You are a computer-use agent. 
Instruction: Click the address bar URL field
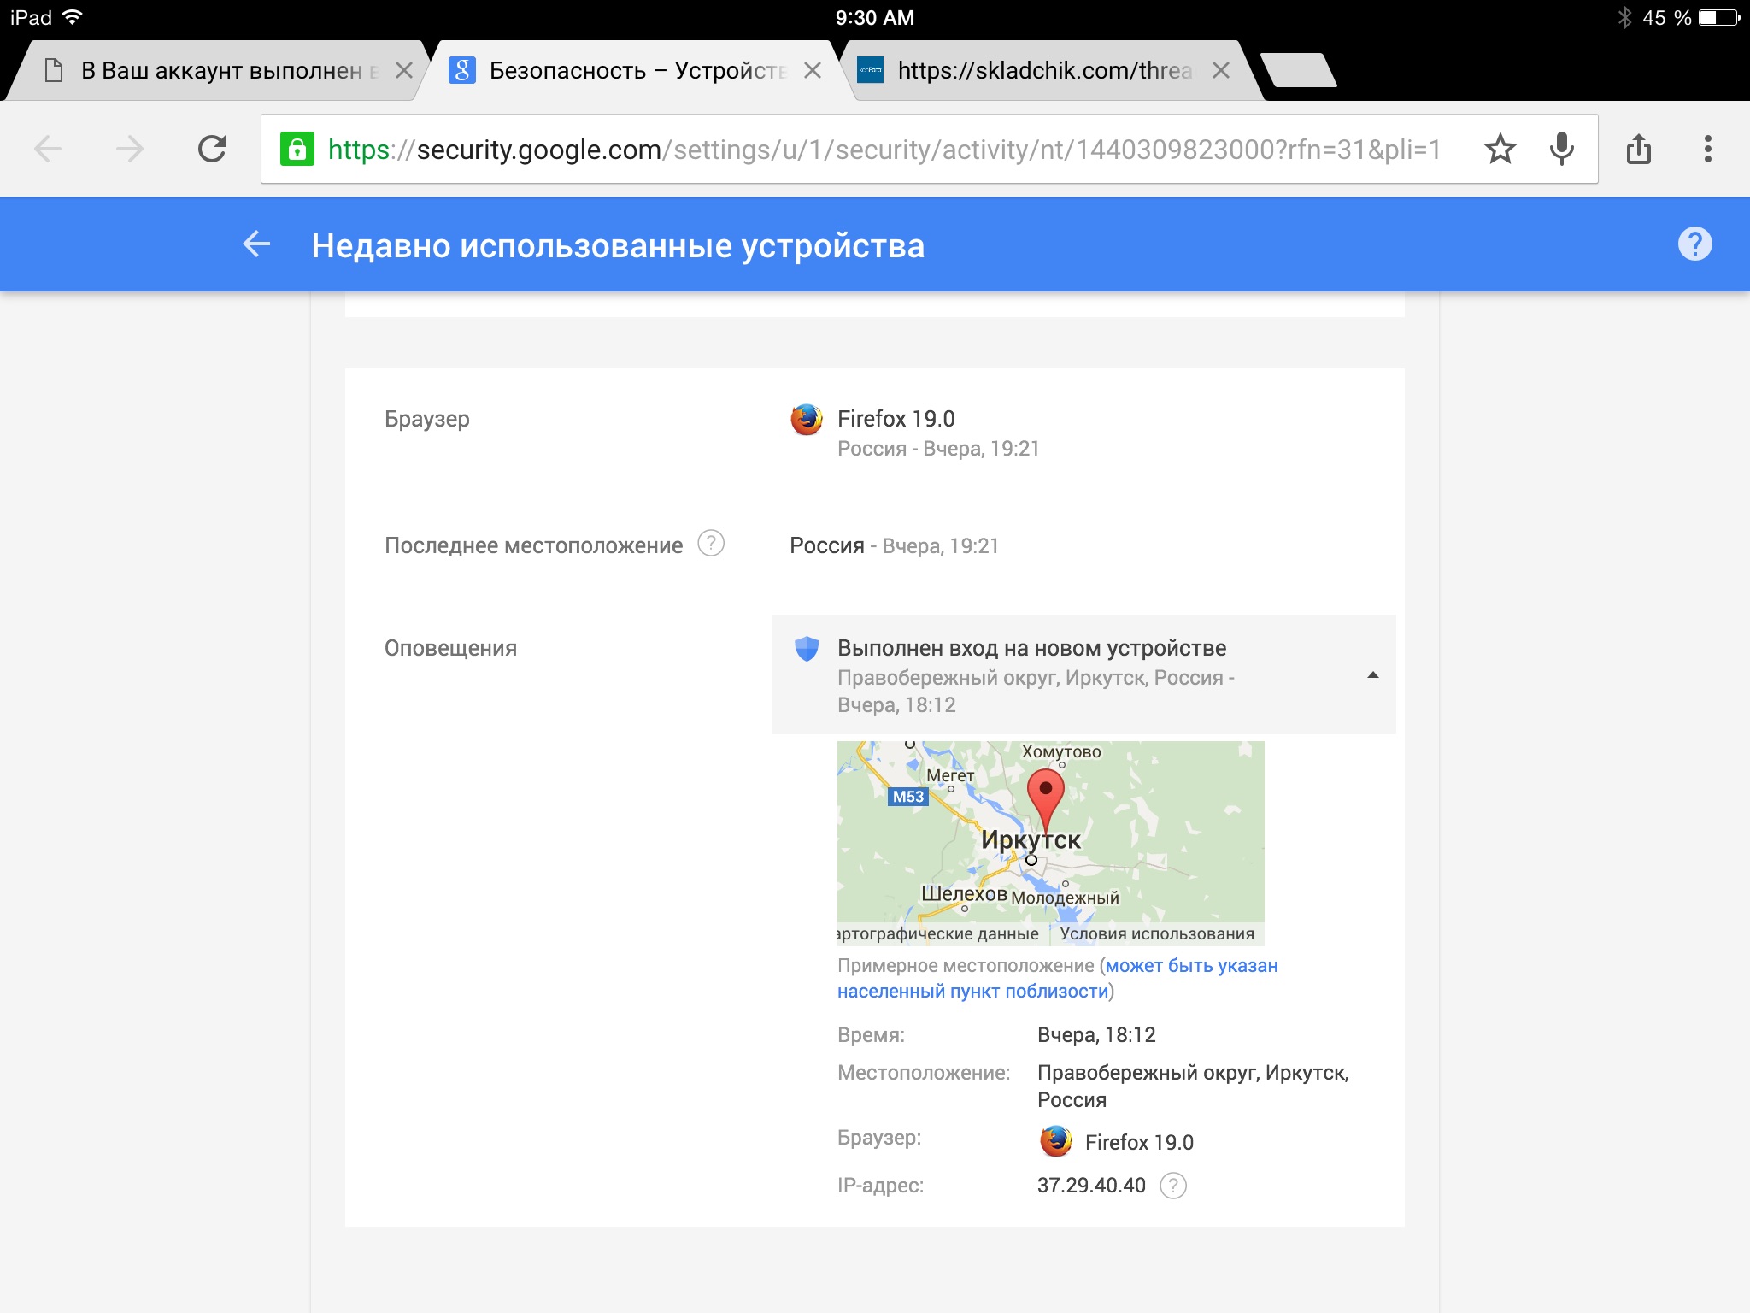[884, 150]
